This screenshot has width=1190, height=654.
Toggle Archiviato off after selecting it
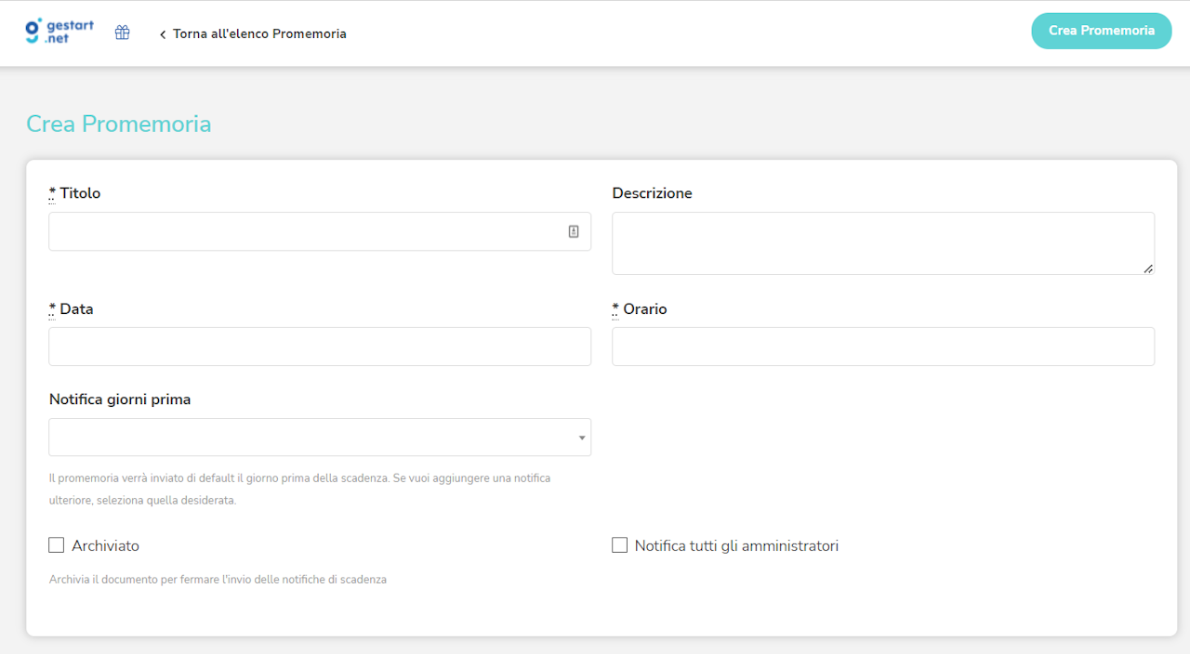point(56,544)
